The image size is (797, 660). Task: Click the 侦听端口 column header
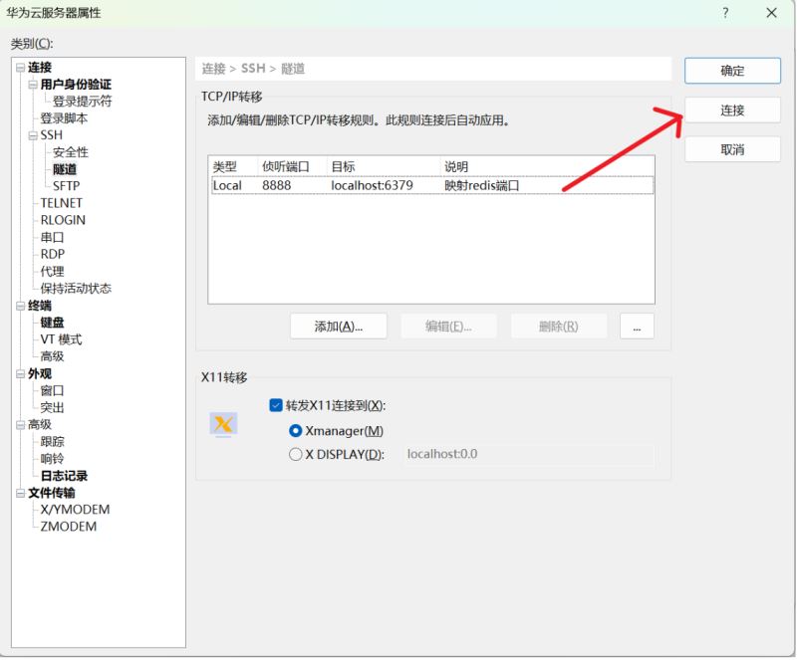(x=292, y=166)
